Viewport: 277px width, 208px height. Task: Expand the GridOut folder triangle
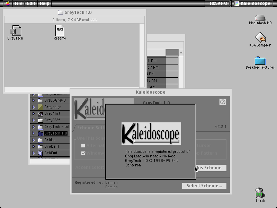[x=34, y=153]
